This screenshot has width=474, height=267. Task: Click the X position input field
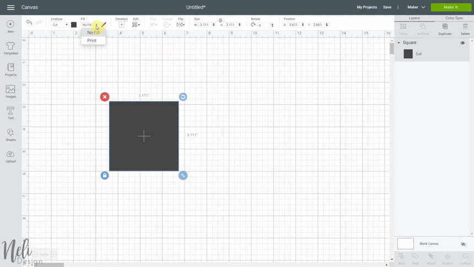point(294,25)
